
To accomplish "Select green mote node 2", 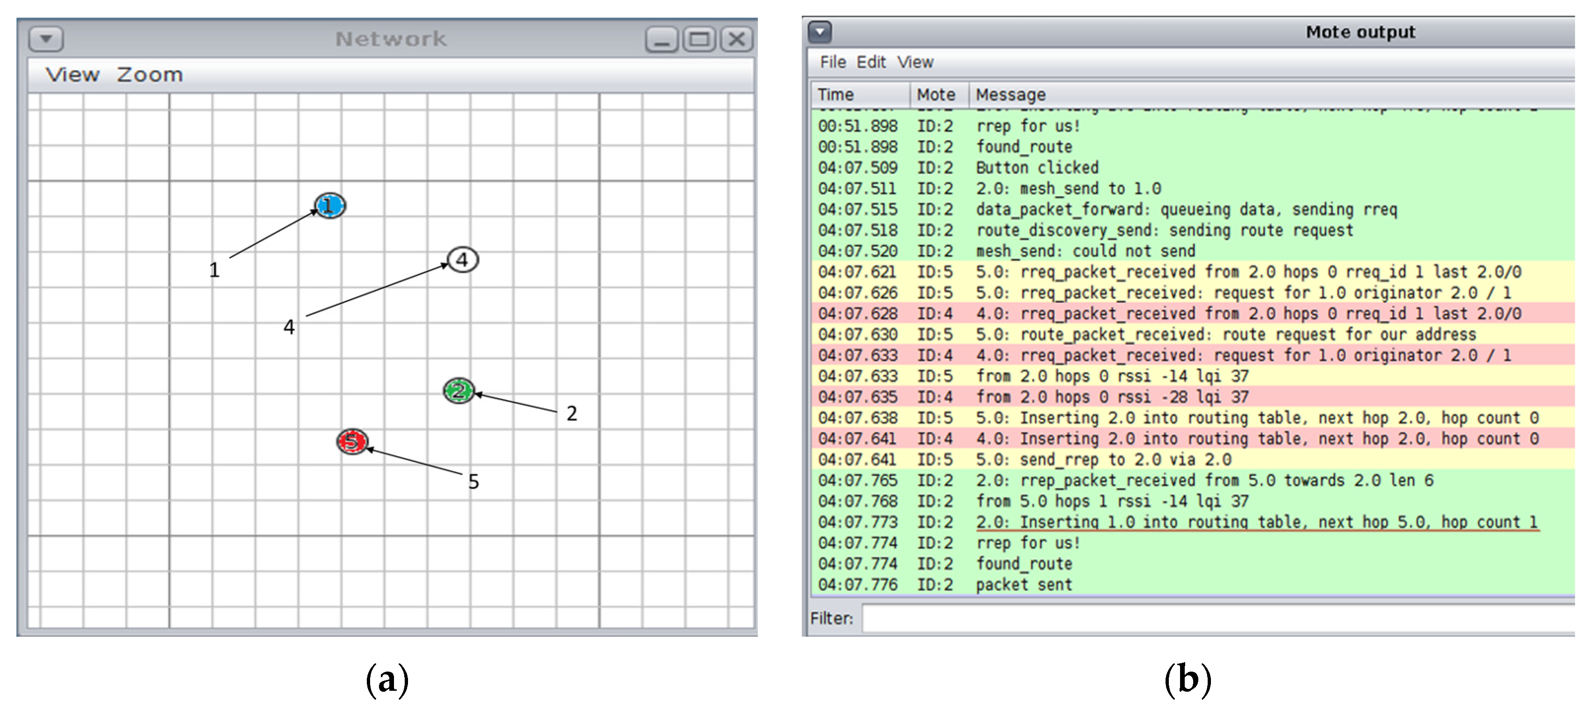I will point(459,391).
